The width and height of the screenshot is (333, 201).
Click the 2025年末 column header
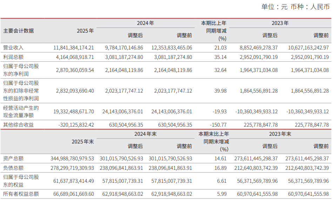point(82,142)
